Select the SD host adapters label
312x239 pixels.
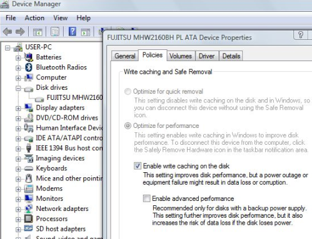tap(61, 229)
